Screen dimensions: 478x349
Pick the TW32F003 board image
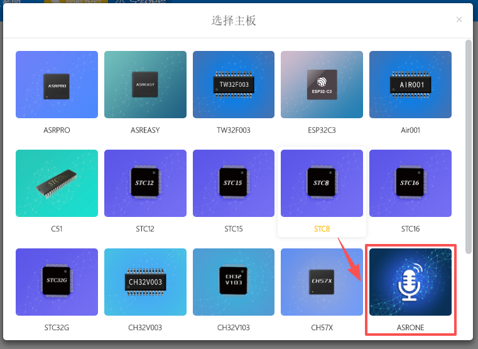pyautogui.click(x=234, y=84)
